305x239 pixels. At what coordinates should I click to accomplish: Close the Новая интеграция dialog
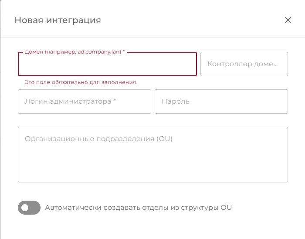click(x=288, y=20)
